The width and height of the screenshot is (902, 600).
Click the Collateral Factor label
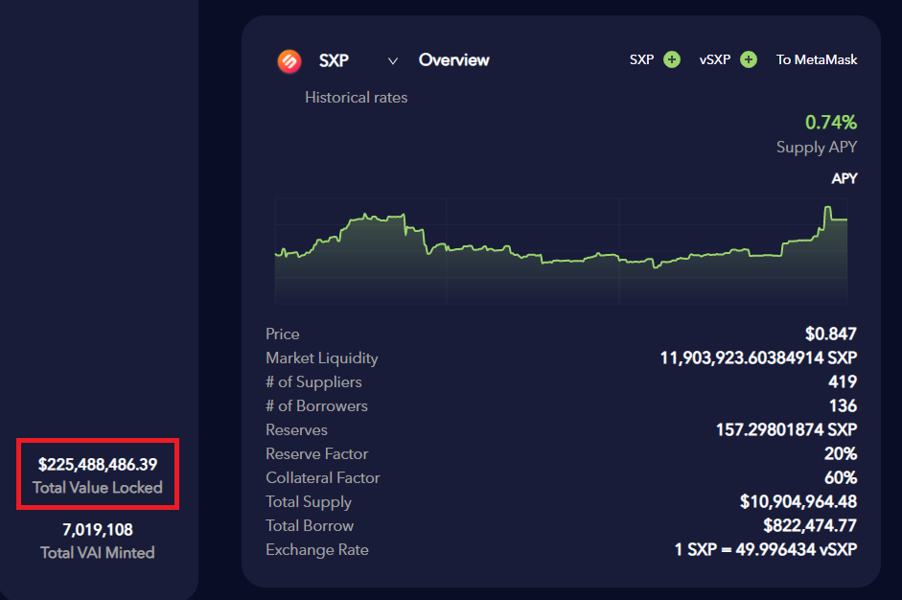coord(323,477)
